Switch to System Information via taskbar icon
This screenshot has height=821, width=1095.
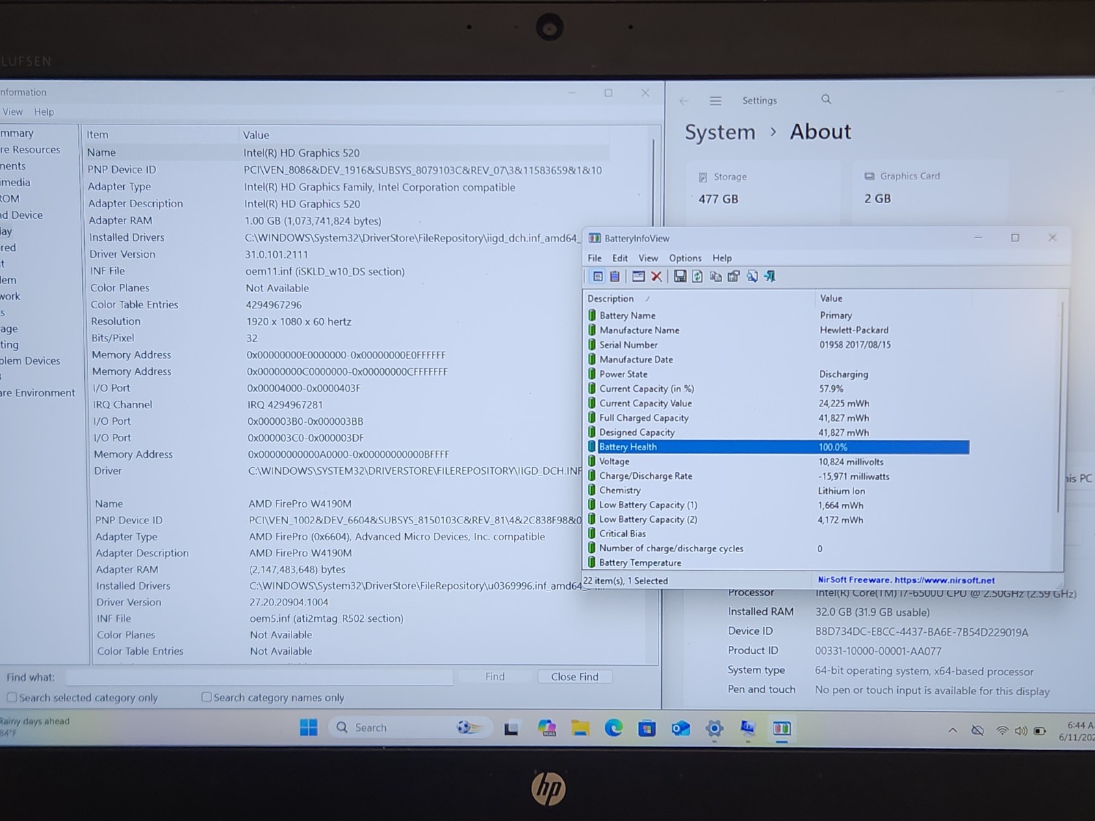(747, 729)
